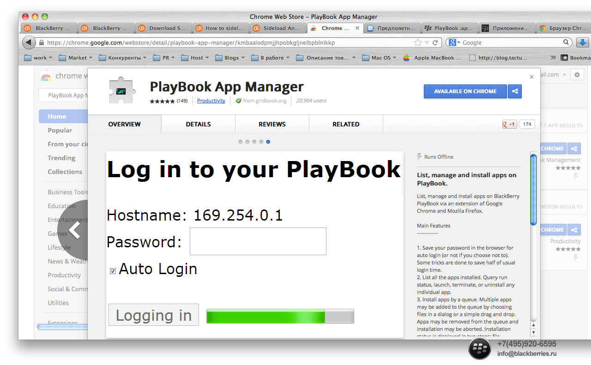Open the Blogs bookmarks folder

[x=230, y=58]
